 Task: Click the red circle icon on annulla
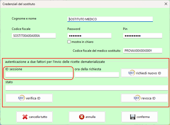tap(82, 117)
